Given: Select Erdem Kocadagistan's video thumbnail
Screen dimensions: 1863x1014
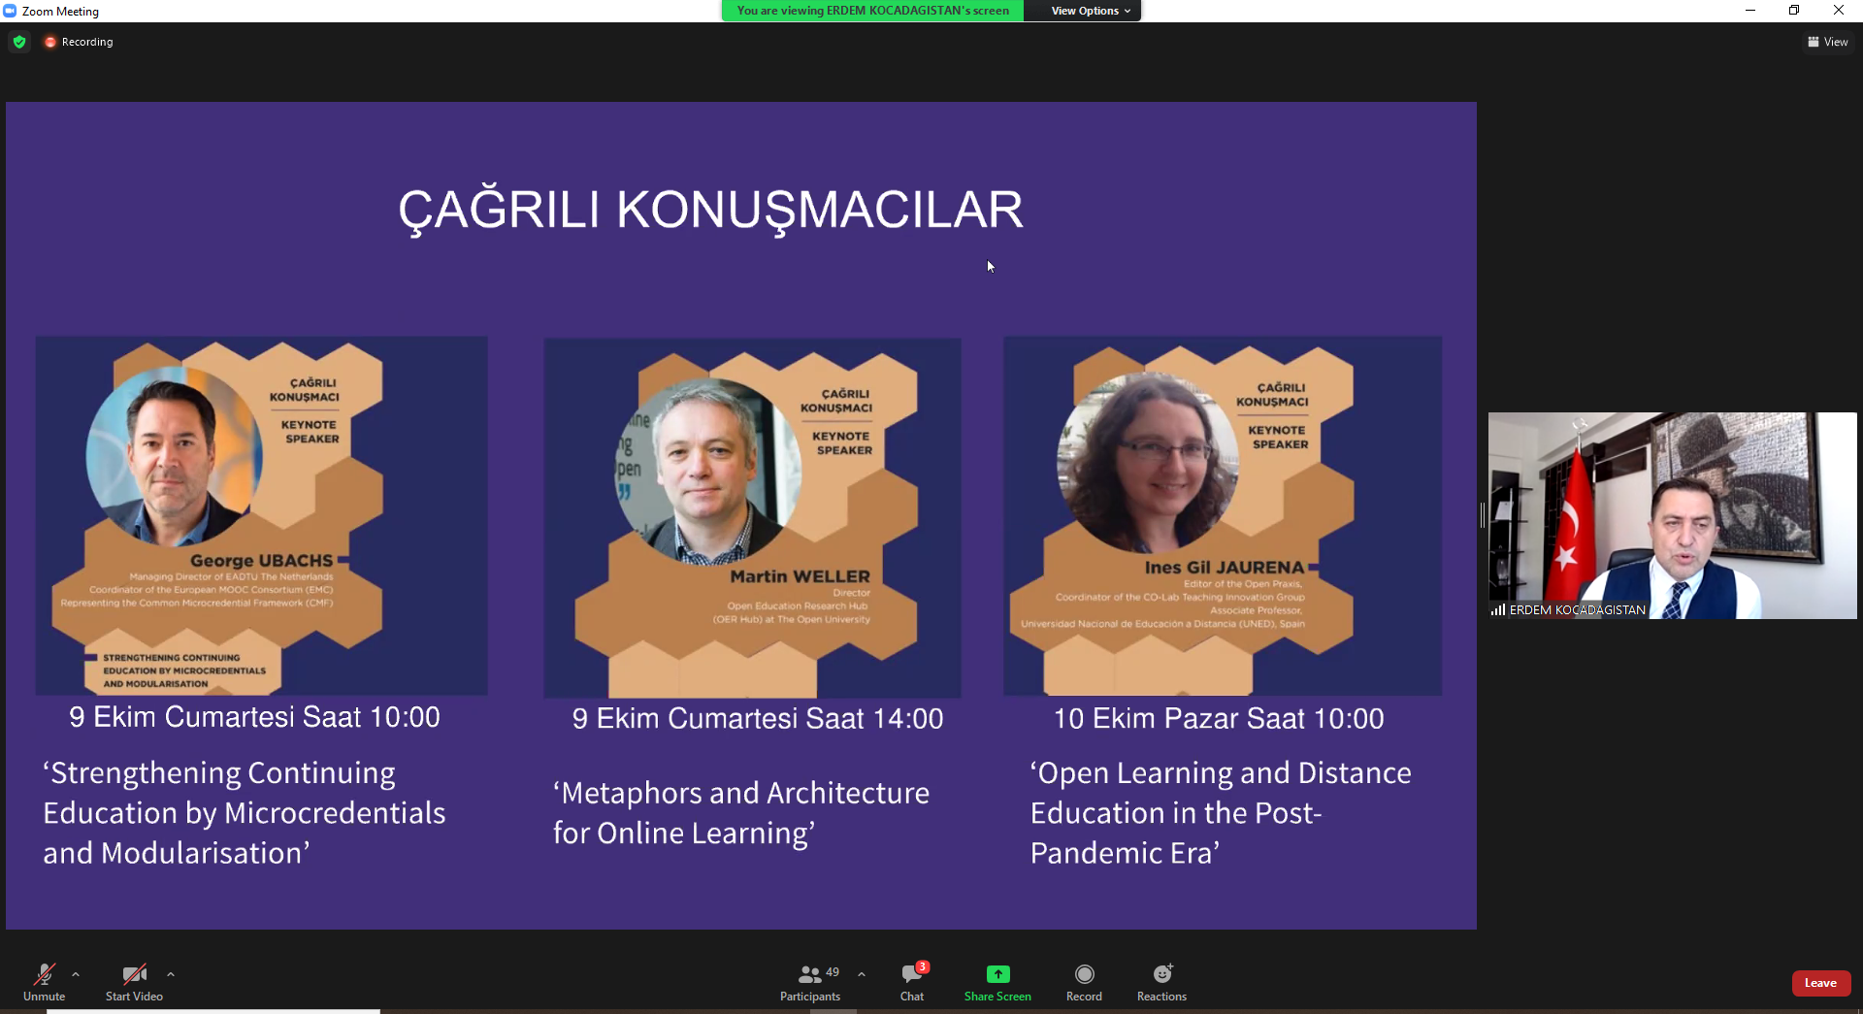Looking at the screenshot, I should pyautogui.click(x=1672, y=514).
